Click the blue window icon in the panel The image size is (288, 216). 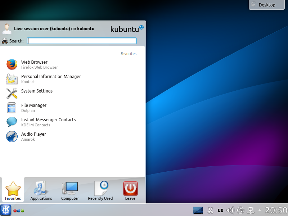point(198,210)
